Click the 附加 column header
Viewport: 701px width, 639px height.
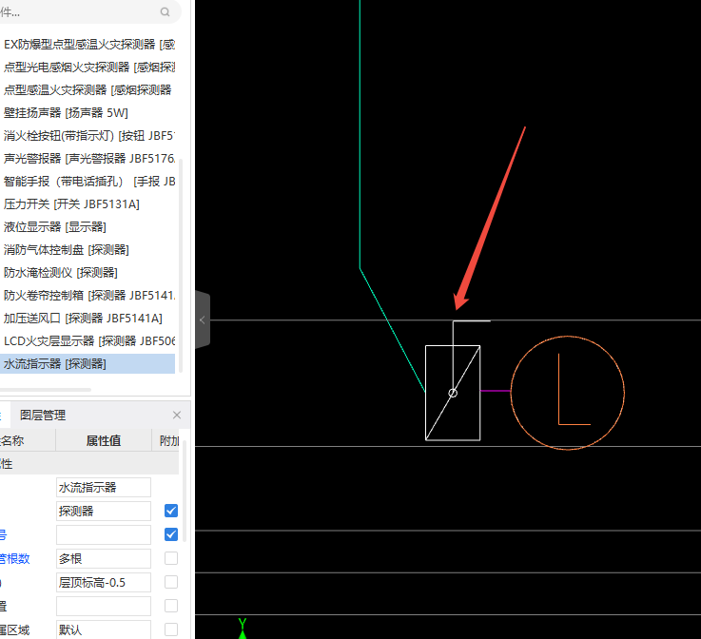(x=168, y=440)
